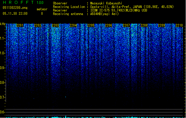Click the 2210 time marker

click(x=179, y=25)
